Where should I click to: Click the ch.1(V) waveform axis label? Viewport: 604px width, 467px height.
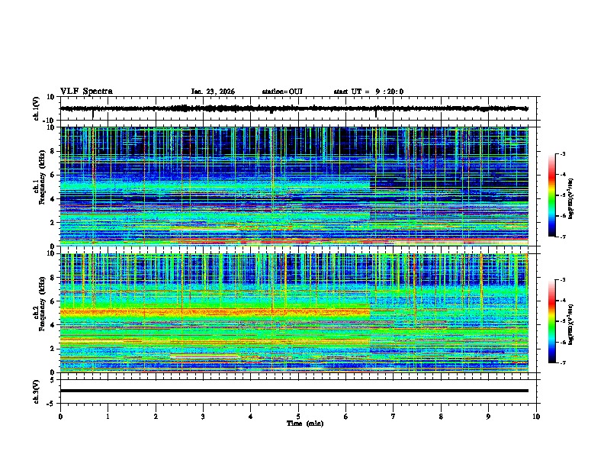37,108
